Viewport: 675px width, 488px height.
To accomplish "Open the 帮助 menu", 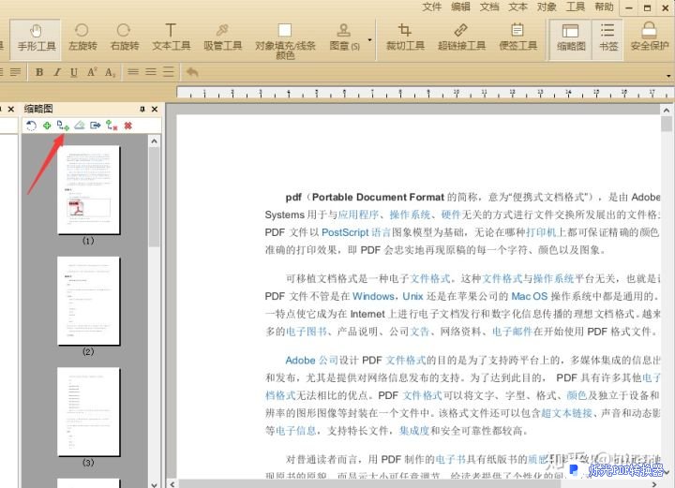I will click(604, 7).
